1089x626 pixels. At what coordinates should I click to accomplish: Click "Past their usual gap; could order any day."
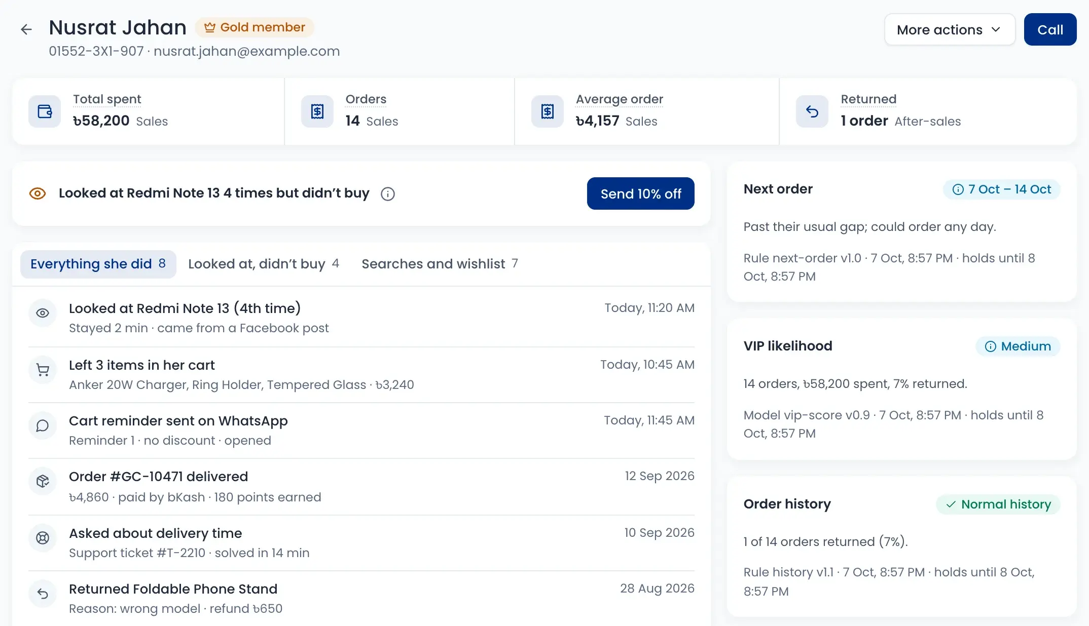[870, 227]
